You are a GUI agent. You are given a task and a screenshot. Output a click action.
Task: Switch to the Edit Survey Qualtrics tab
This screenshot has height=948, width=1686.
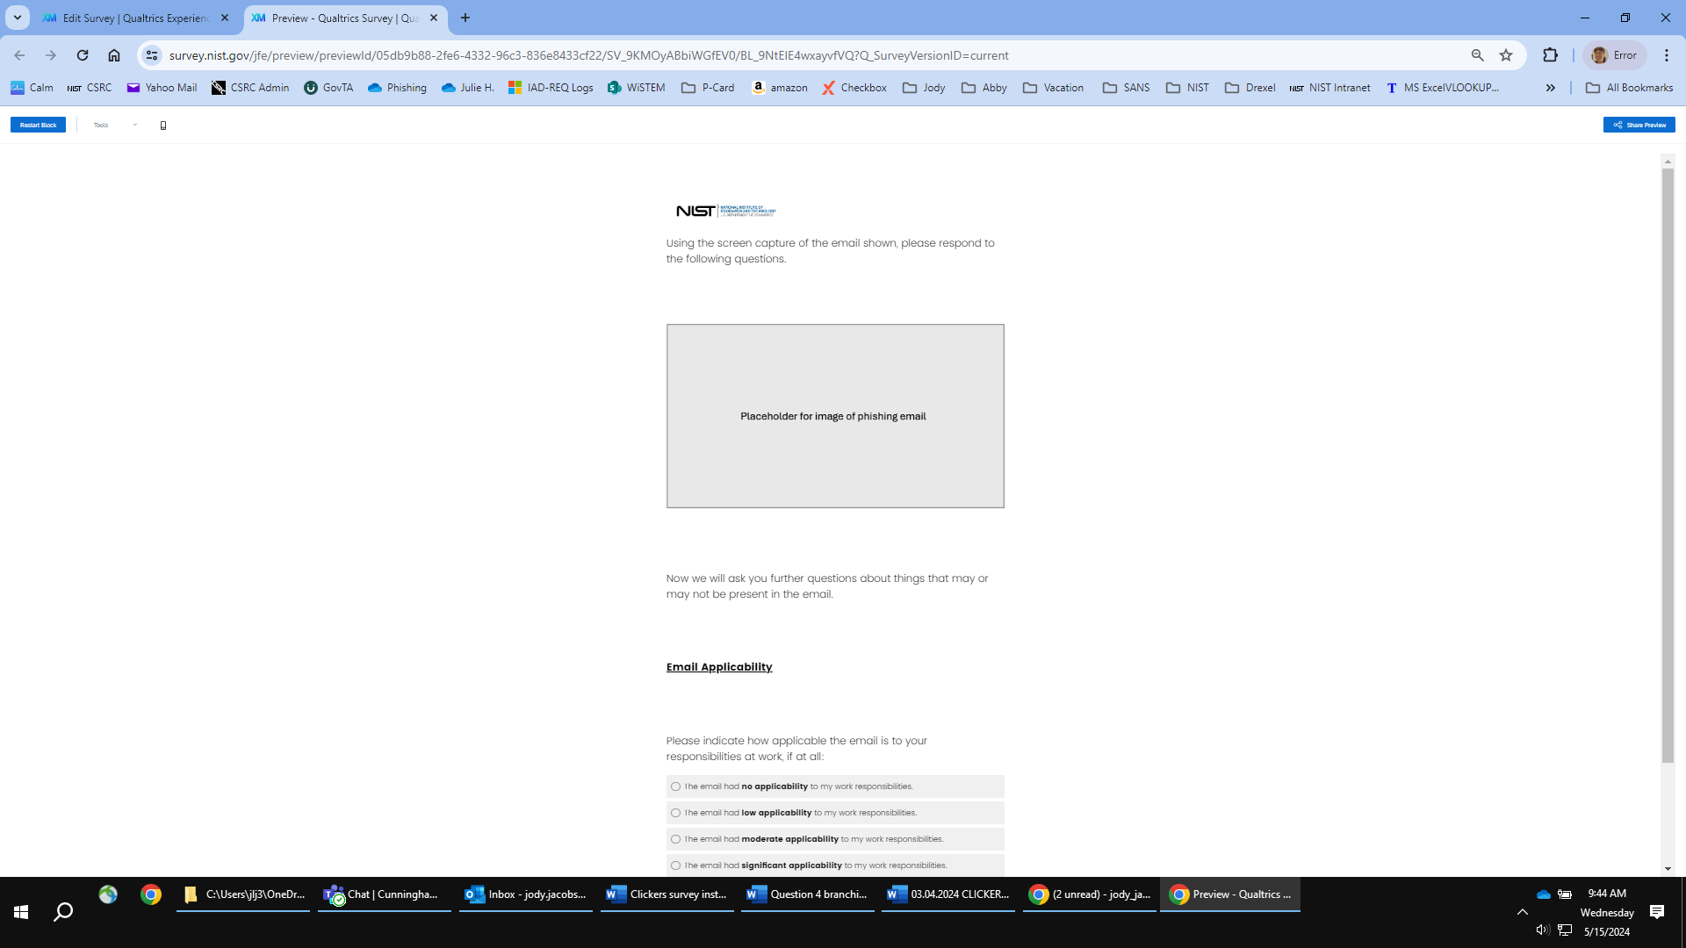tap(134, 18)
